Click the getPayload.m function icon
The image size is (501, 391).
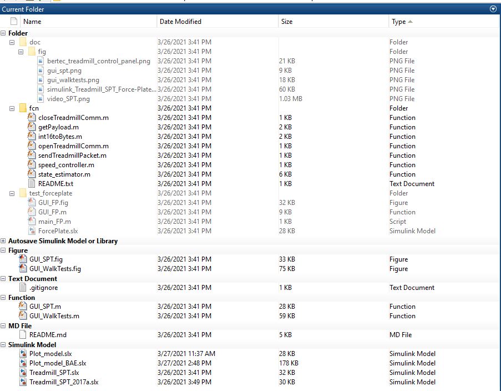pos(32,127)
